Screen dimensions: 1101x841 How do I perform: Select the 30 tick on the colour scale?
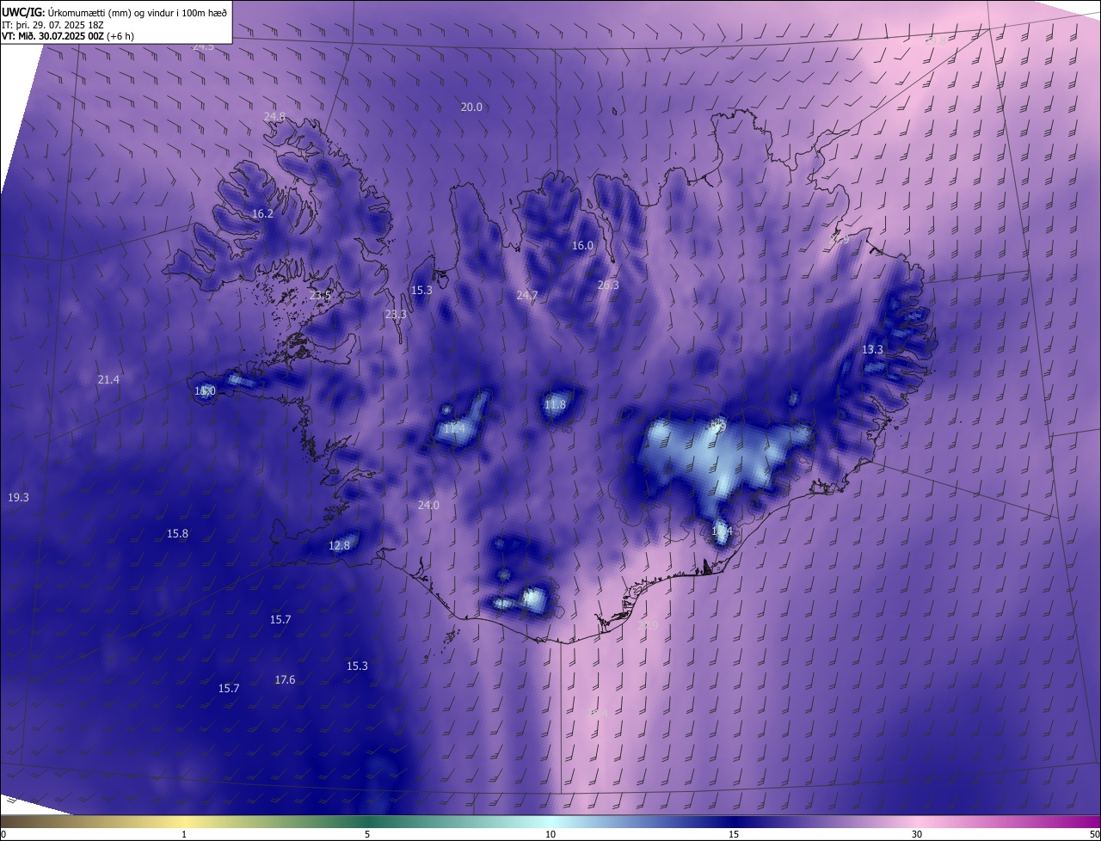point(917,835)
